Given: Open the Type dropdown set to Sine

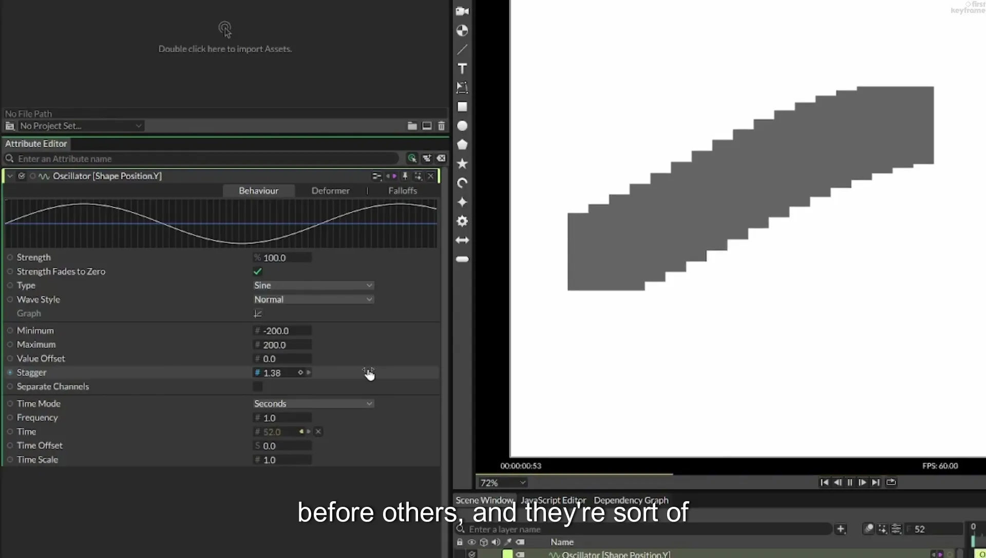Looking at the screenshot, I should (x=313, y=285).
